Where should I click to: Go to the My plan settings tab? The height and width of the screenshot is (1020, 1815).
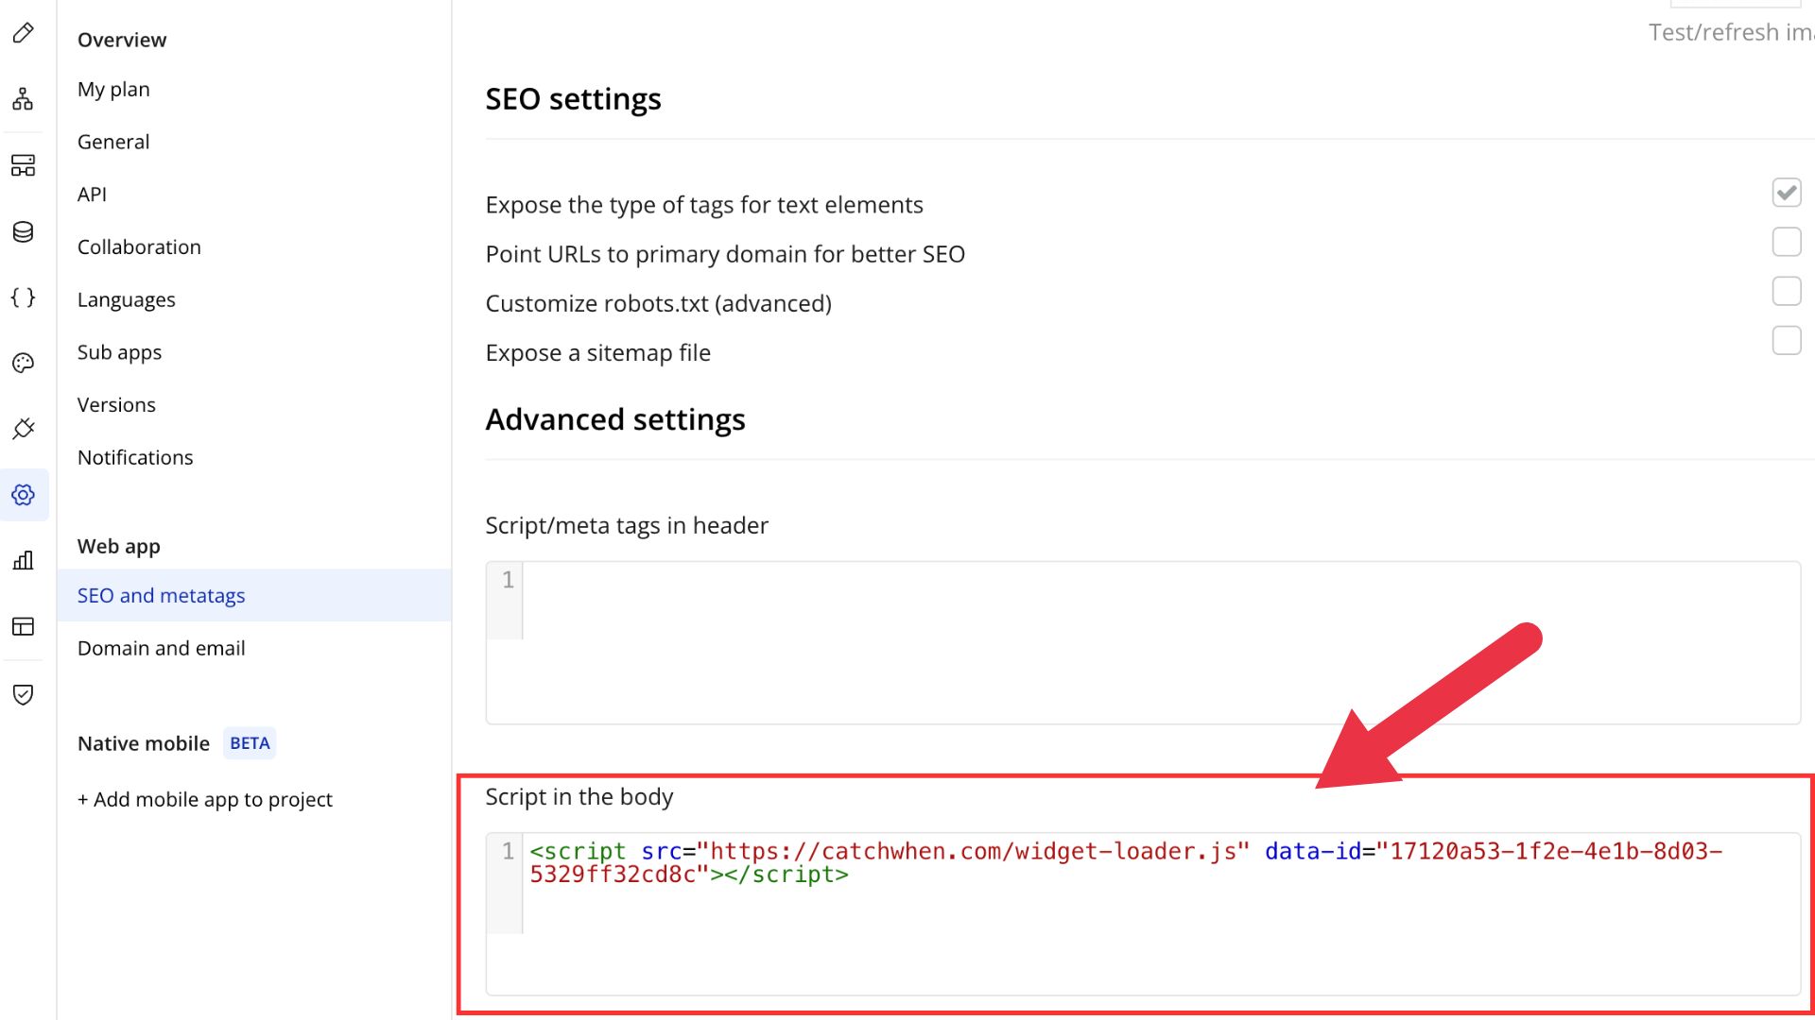[113, 90]
